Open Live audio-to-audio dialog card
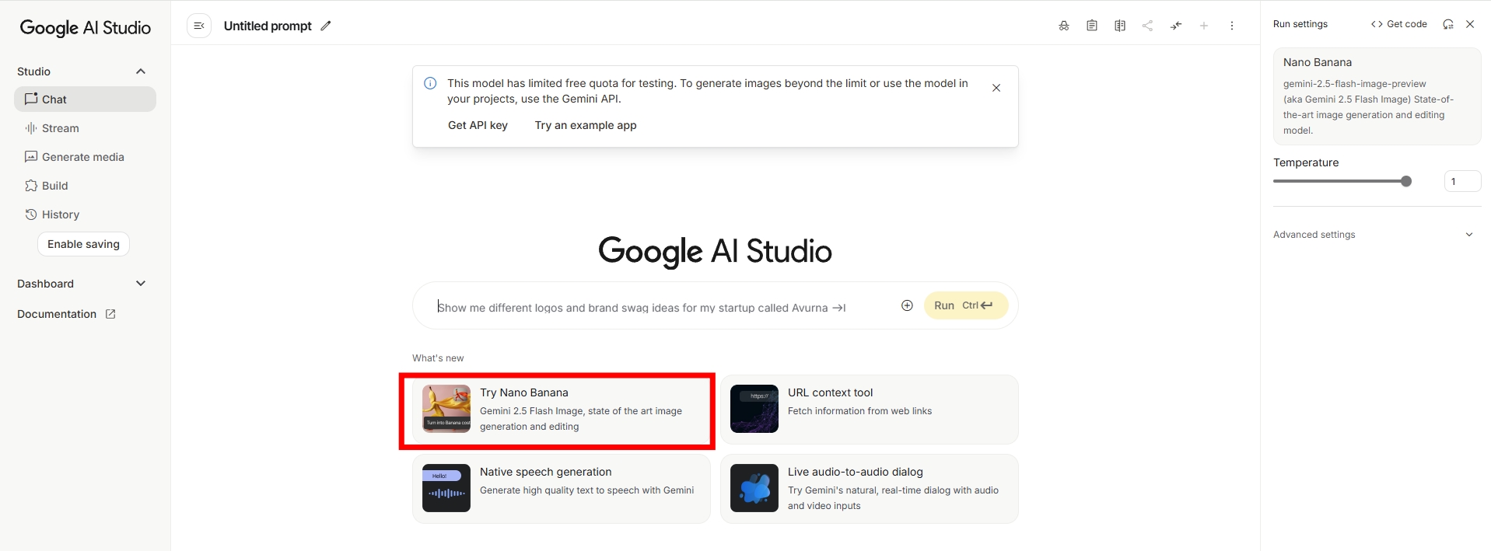This screenshot has height=551, width=1491. 869,489
